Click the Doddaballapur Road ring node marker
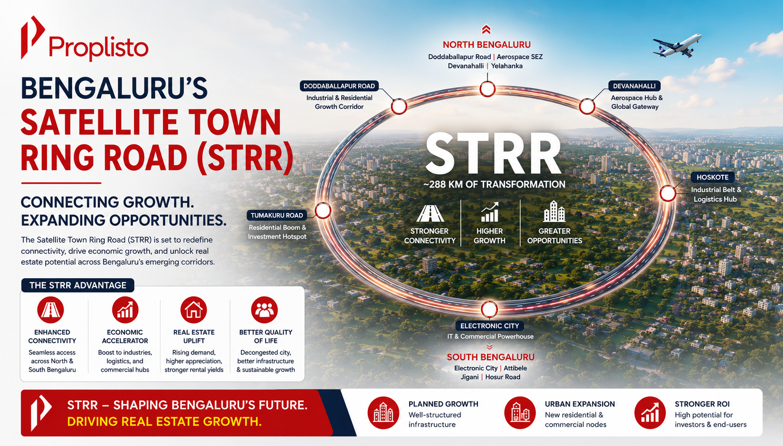Image resolution: width=783 pixels, height=446 pixels. coord(399,107)
